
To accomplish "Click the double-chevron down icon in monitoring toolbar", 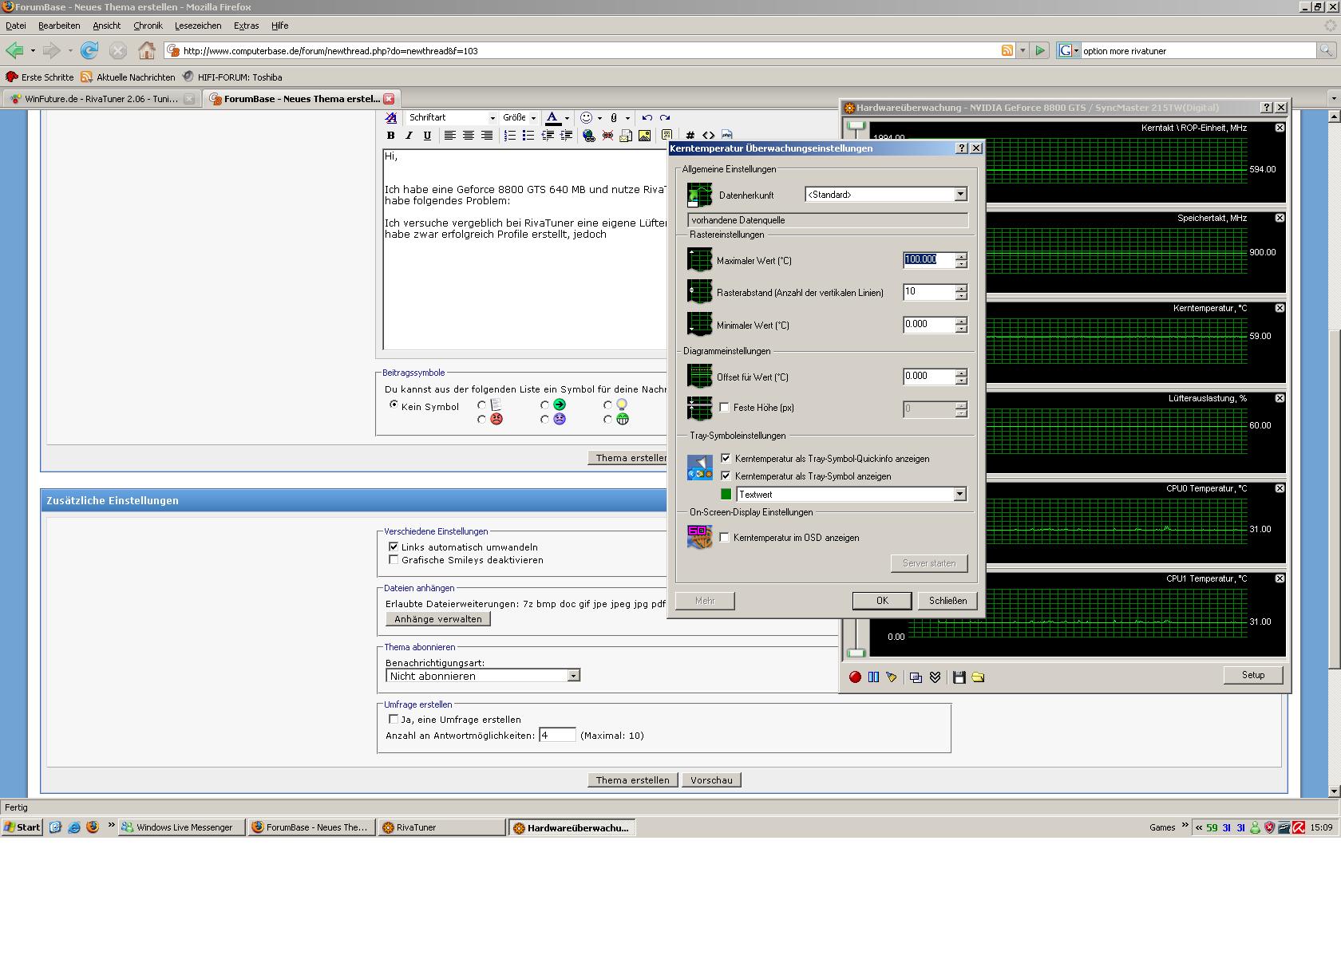I will [x=935, y=677].
